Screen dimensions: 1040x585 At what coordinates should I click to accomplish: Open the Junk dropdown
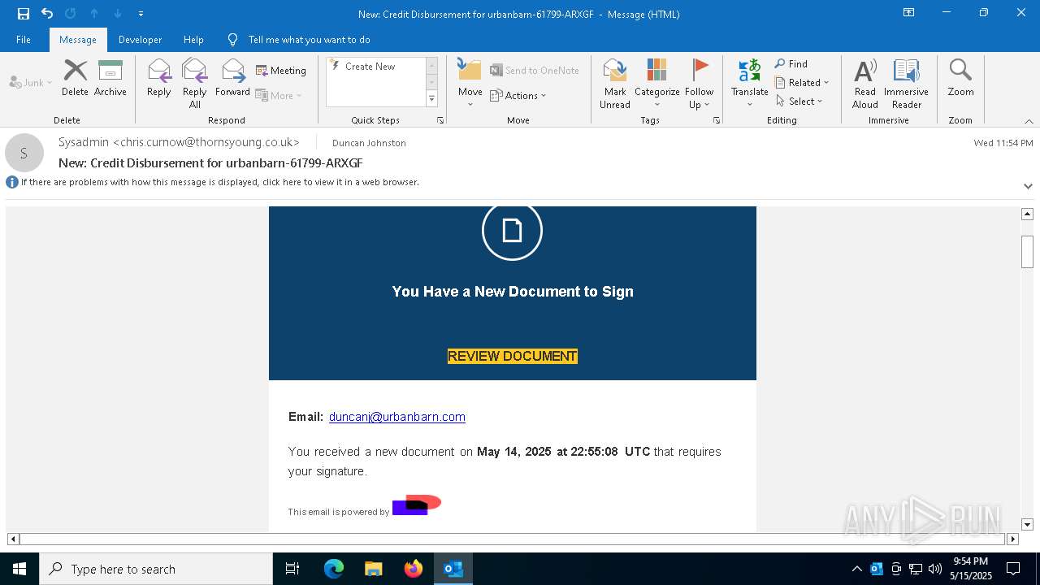point(31,82)
